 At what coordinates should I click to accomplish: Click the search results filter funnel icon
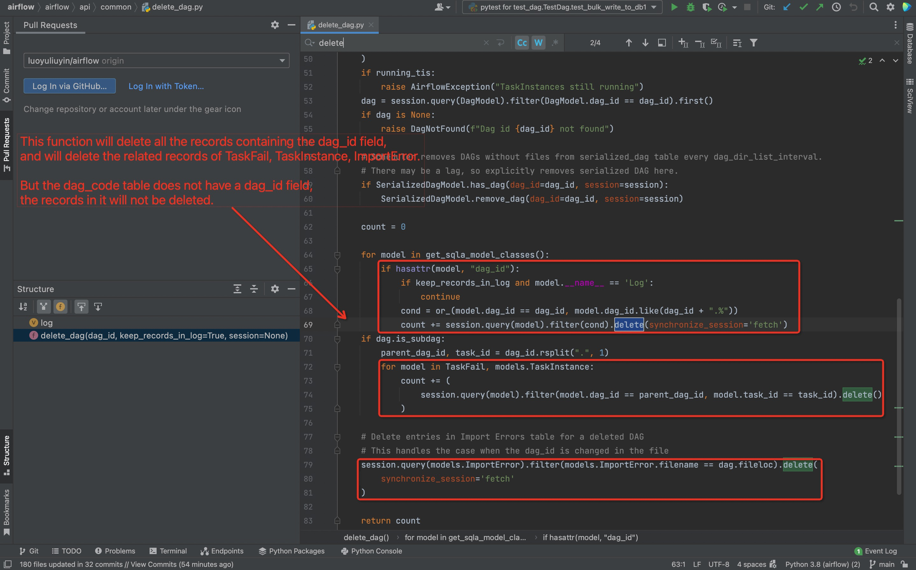[753, 43]
